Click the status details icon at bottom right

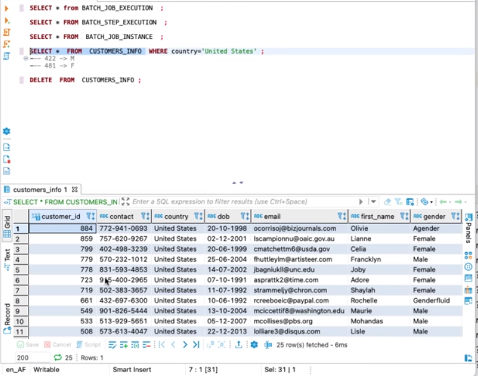(468, 358)
